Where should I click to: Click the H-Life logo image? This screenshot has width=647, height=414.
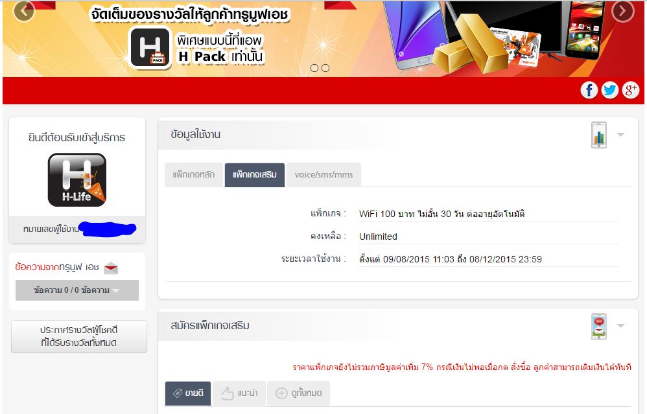[x=77, y=179]
